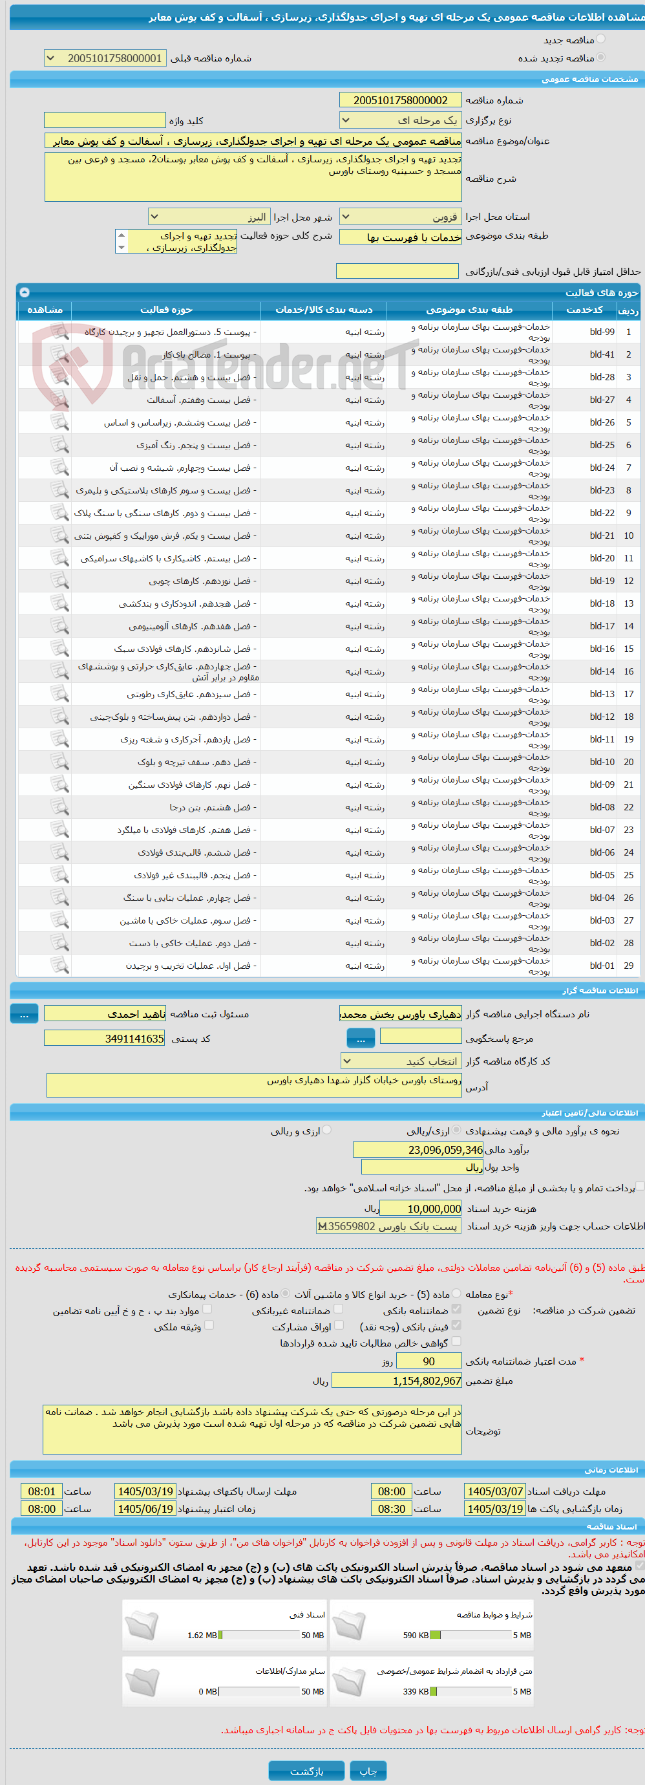645x1785 pixels.
Task: Open the اسناد فنی folder icon
Action: click(142, 1625)
